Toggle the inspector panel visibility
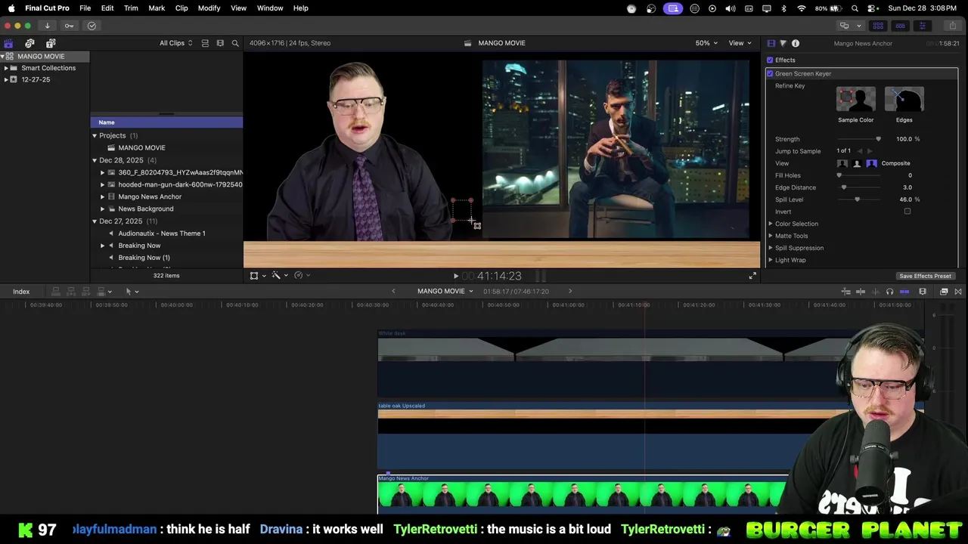 pyautogui.click(x=922, y=26)
